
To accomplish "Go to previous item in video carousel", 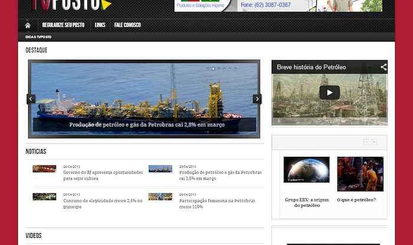I will click(x=366, y=142).
